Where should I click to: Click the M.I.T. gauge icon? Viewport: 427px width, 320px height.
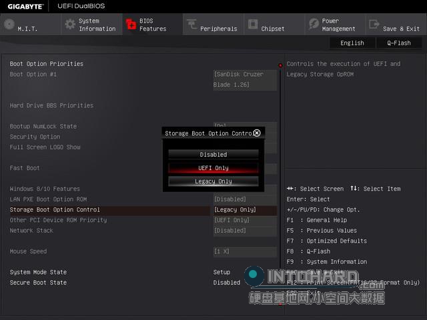pyautogui.click(x=9, y=25)
